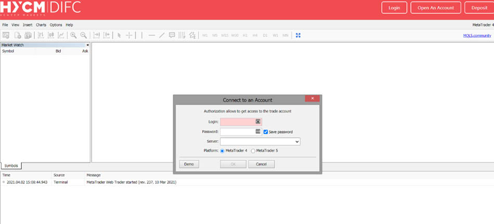494x224 pixels.
Task: Click the Ask column header
Action: click(x=85, y=51)
